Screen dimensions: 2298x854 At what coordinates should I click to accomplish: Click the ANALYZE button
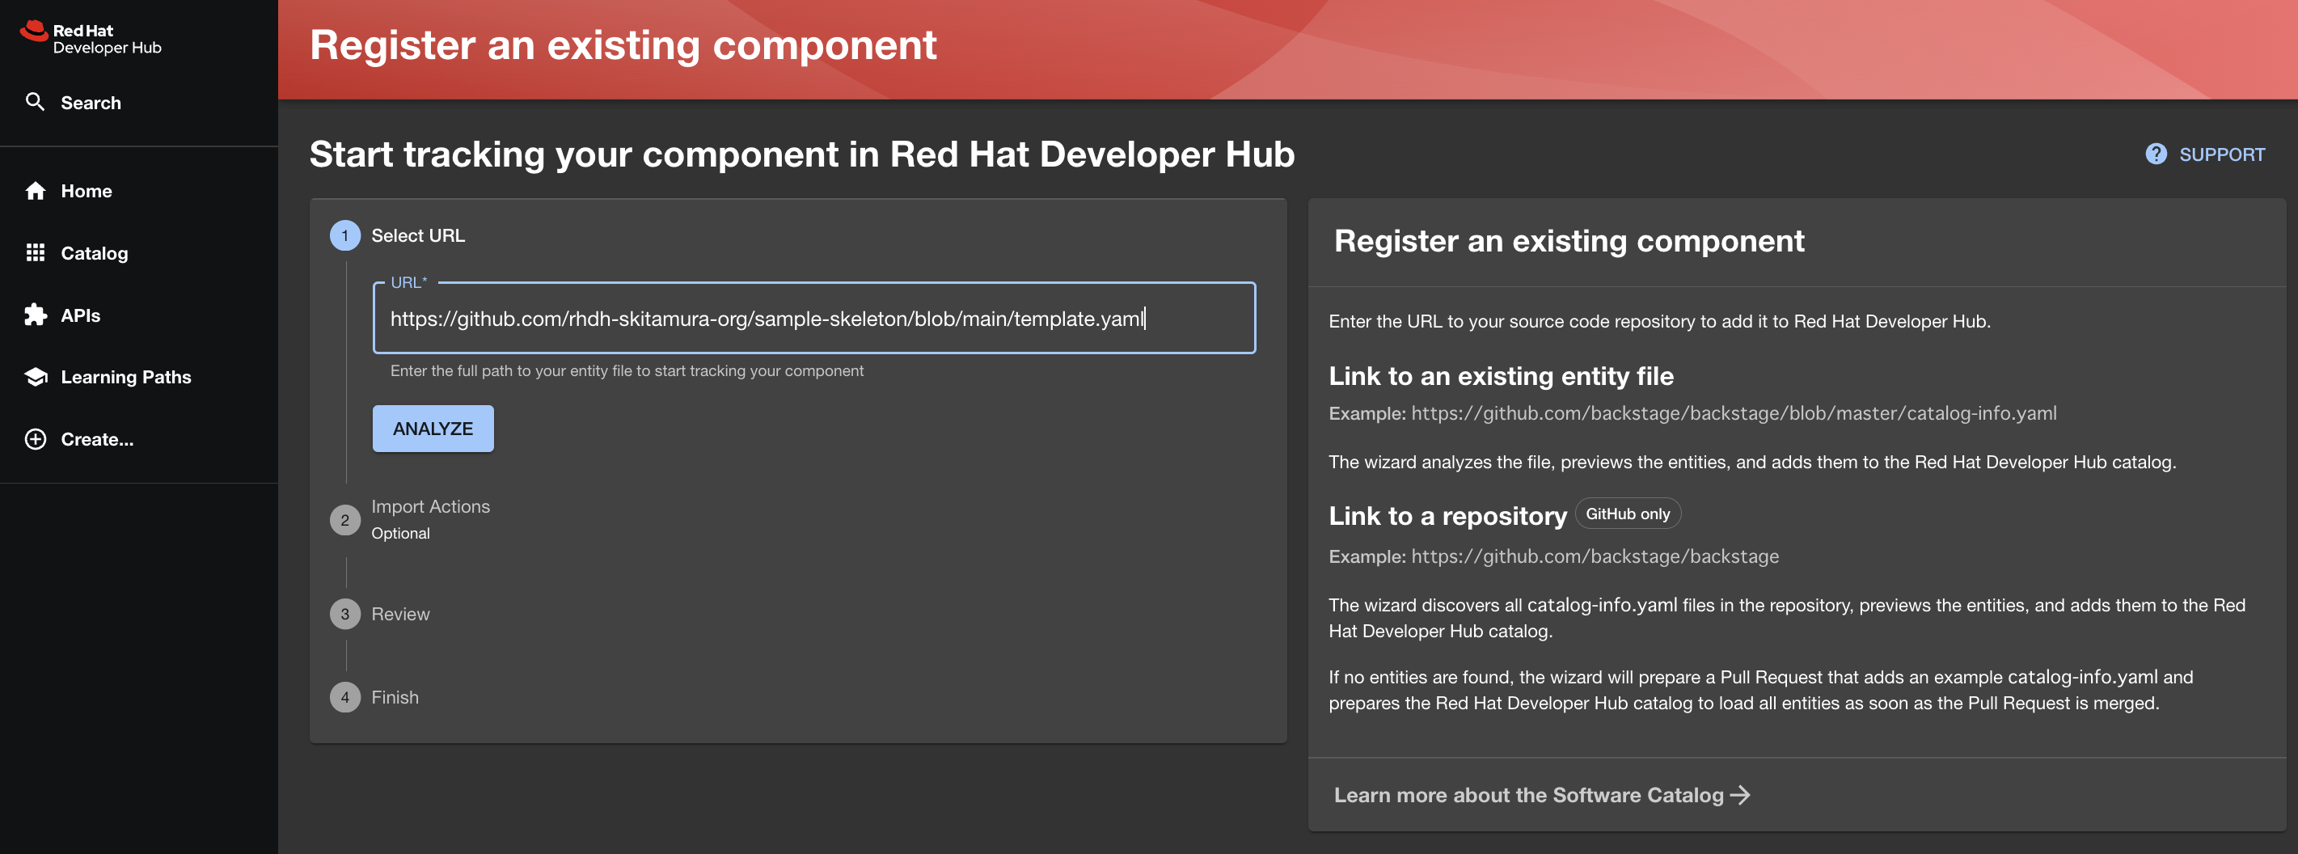point(433,429)
